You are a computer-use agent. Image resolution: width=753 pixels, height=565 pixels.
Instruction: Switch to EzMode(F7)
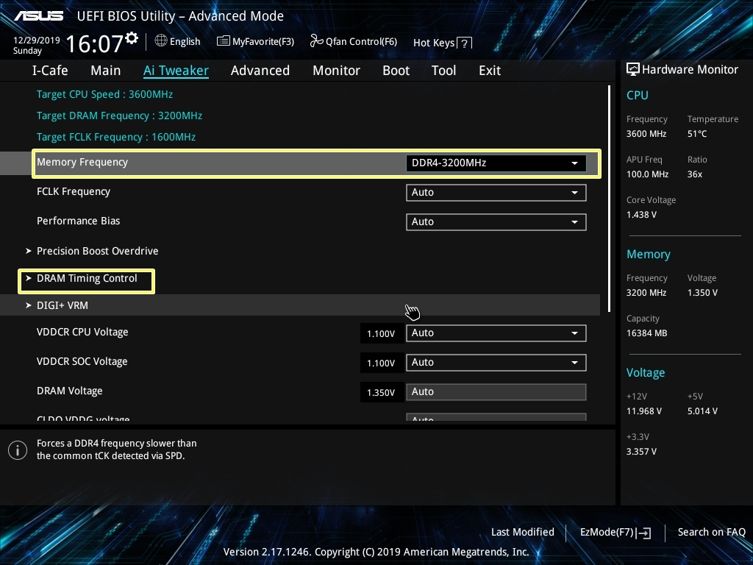pyautogui.click(x=615, y=533)
